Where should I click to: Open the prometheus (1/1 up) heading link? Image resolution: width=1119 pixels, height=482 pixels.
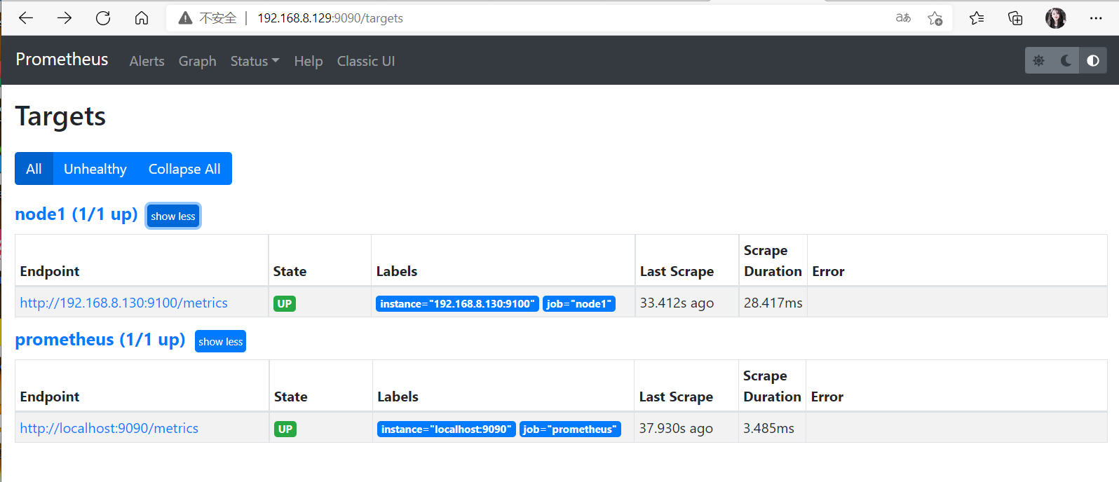tap(100, 339)
